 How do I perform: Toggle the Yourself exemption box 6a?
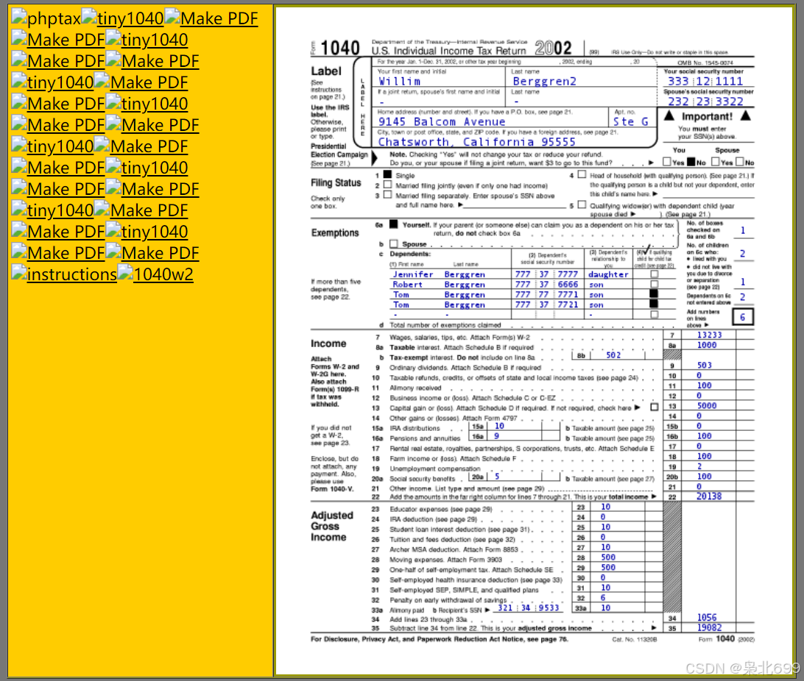pos(394,224)
